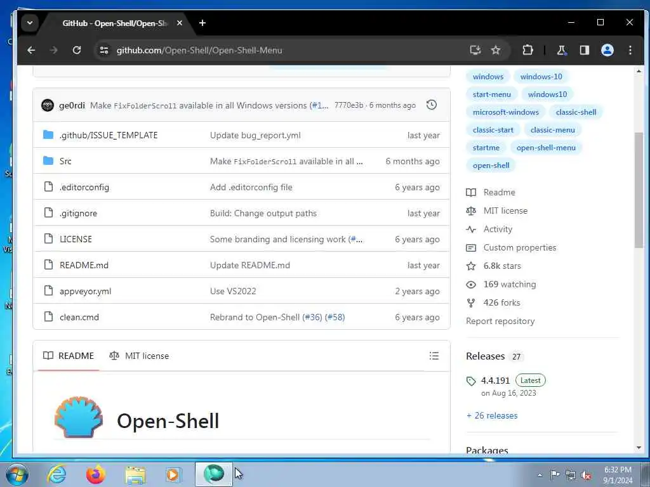Screen dimensions: 650x487
Task: Close the GitHub Open-Shell tab
Action: (x=180, y=23)
